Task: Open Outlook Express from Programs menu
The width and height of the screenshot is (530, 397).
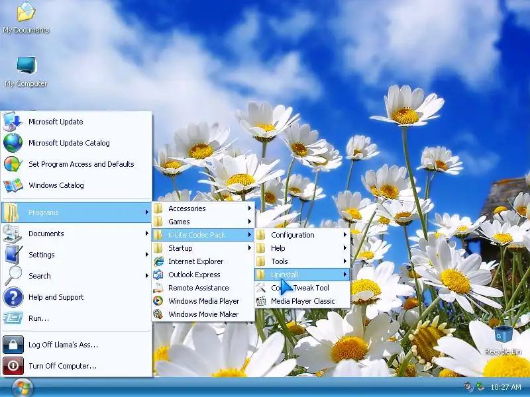Action: [203, 275]
